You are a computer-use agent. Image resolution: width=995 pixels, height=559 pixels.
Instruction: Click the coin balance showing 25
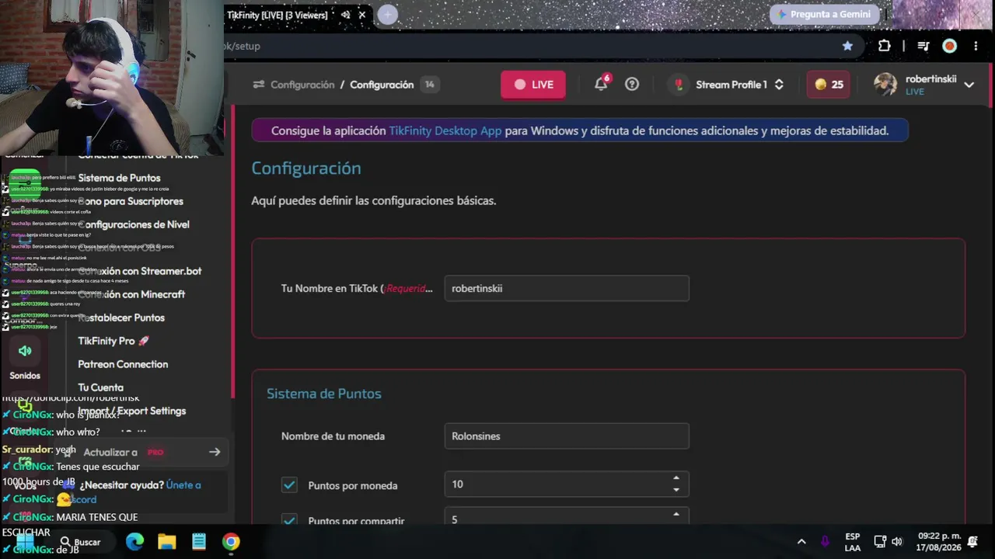pyautogui.click(x=829, y=85)
